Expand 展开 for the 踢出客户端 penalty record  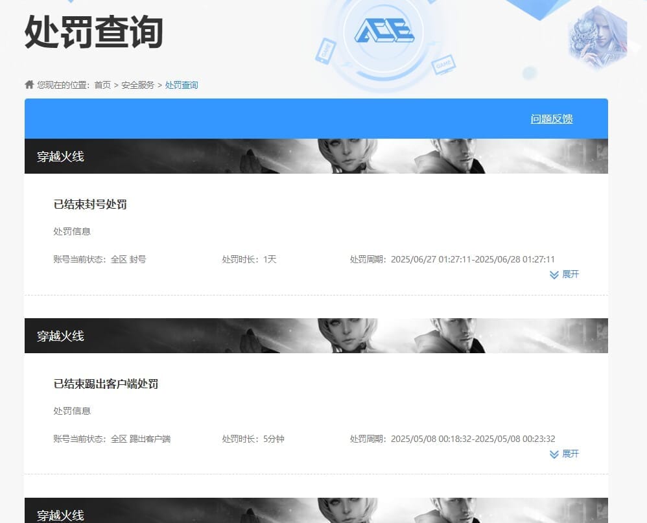coord(565,454)
